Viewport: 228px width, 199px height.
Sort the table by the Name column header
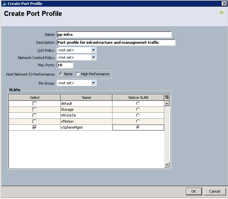point(86,98)
